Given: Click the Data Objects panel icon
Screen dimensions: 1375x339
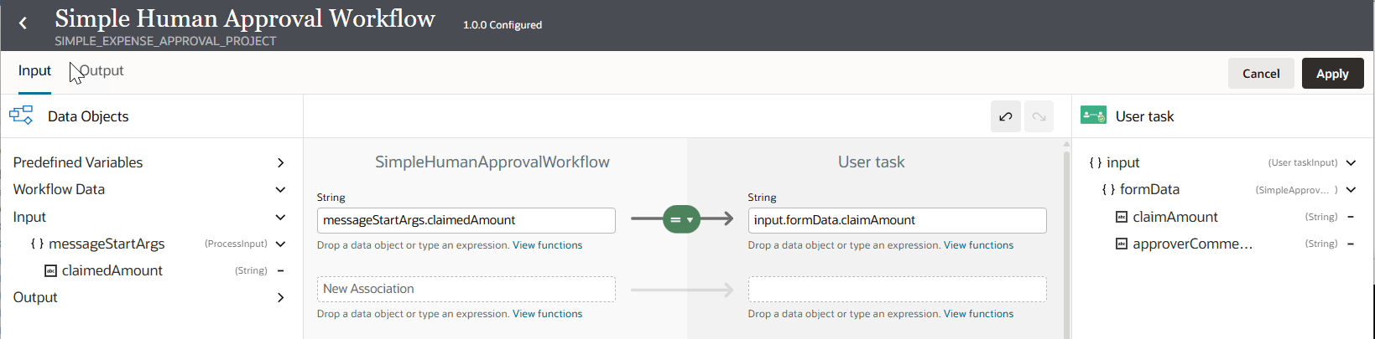Looking at the screenshot, I should coord(21,116).
